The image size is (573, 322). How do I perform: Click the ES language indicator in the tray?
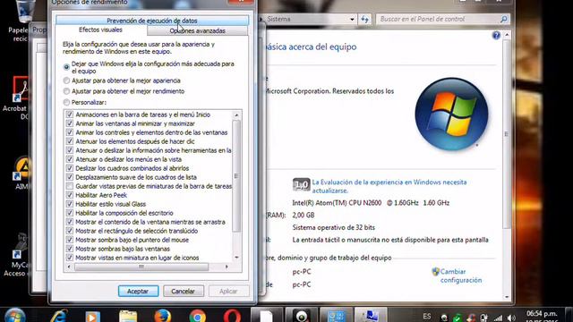click(426, 316)
